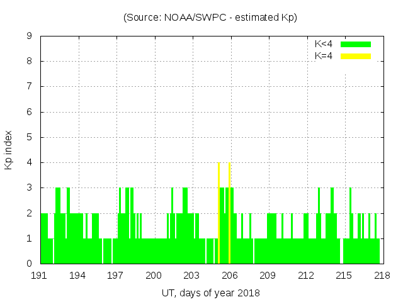Click the y-axis value 9 label

click(30, 36)
